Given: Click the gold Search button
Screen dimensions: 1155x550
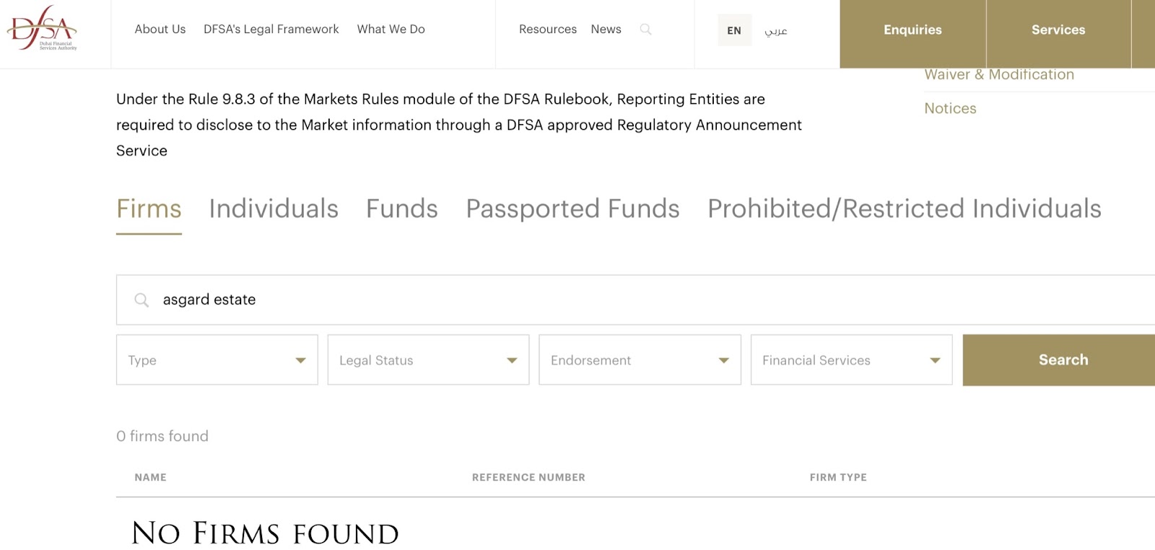Looking at the screenshot, I should coord(1059,359).
